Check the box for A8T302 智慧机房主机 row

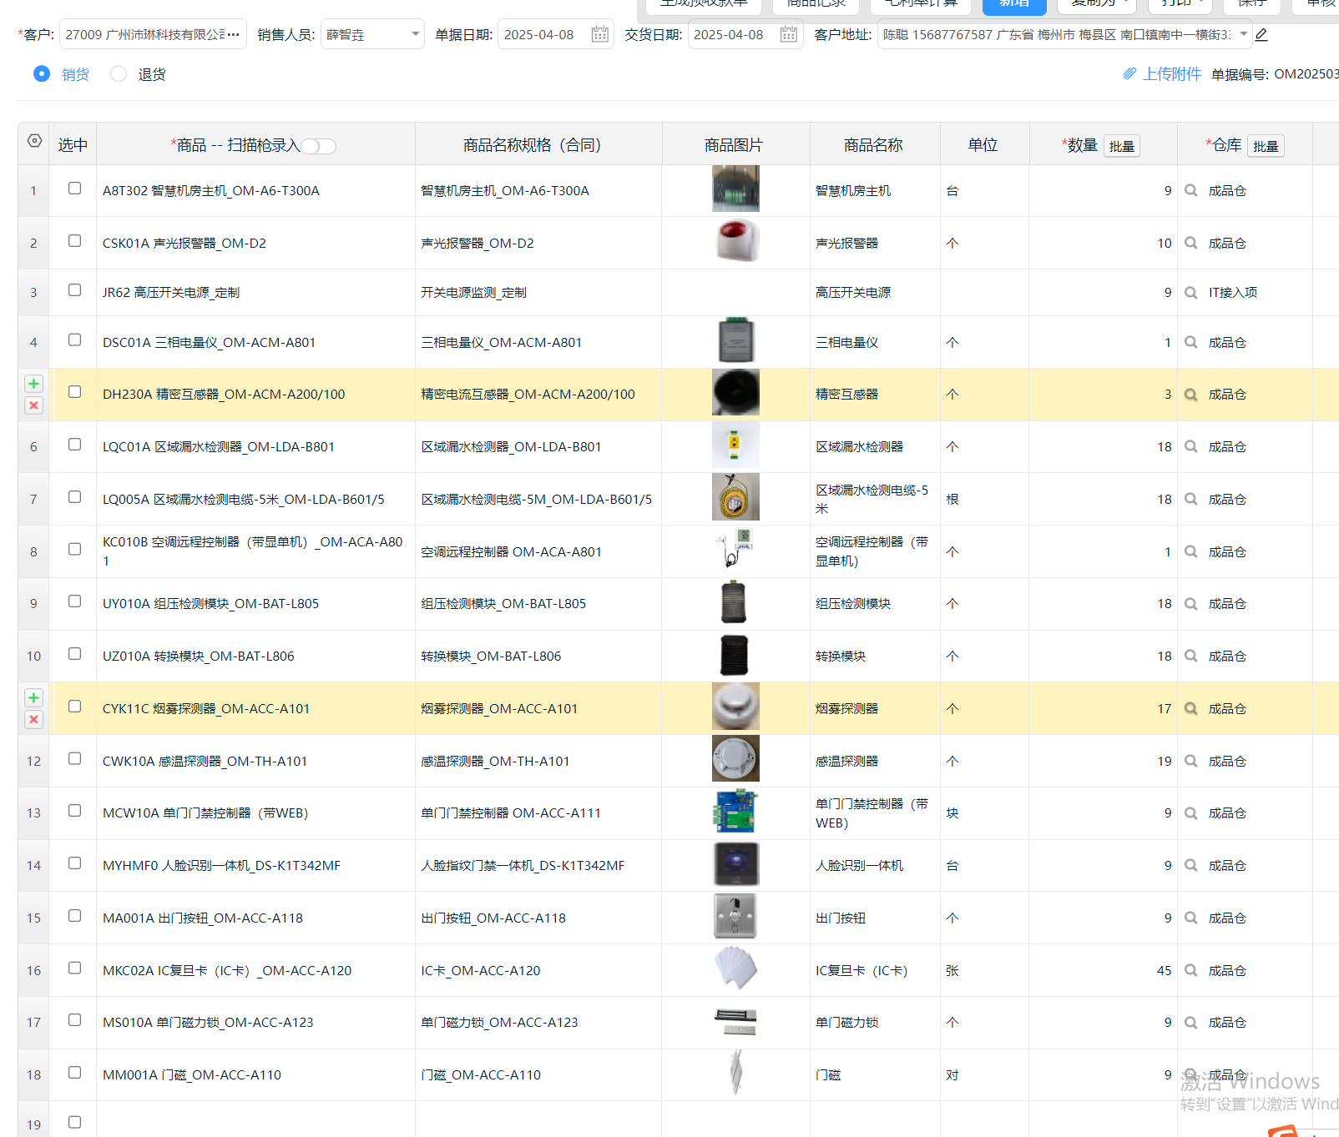(x=74, y=189)
